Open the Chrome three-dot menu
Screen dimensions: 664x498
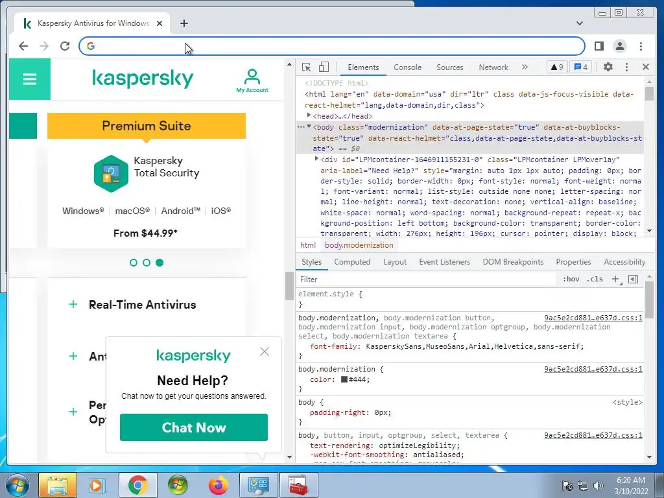pos(641,46)
